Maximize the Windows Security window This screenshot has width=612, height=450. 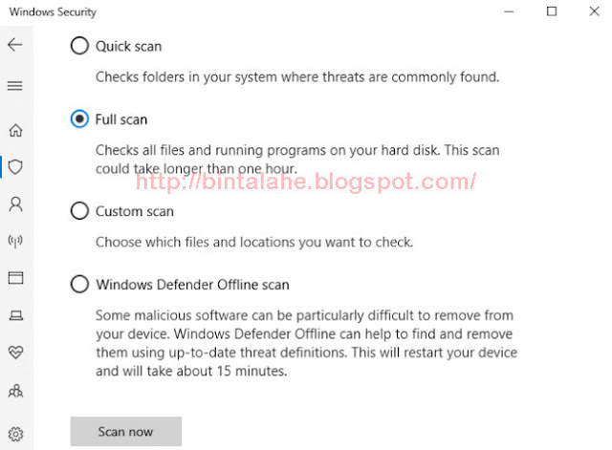click(x=552, y=11)
